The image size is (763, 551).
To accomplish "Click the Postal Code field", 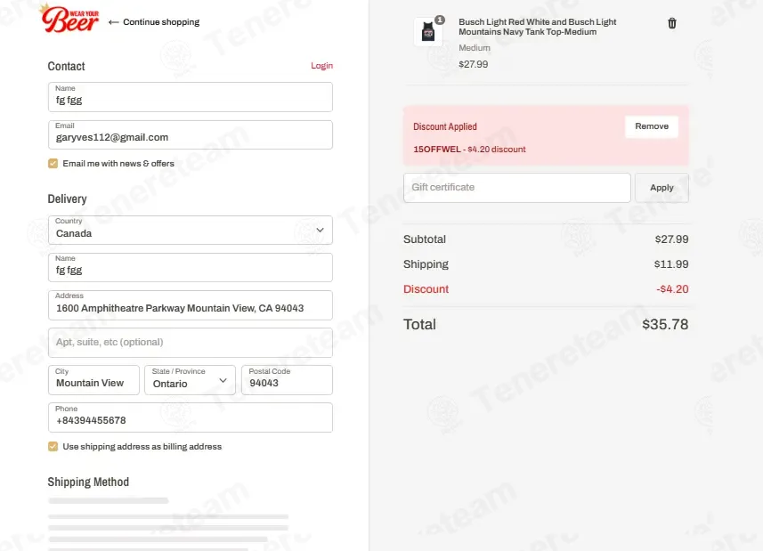I will [287, 380].
